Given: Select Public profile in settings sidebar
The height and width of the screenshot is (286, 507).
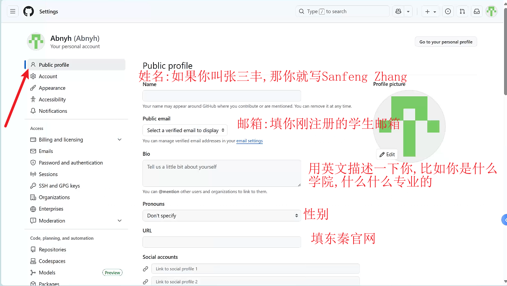Looking at the screenshot, I should (x=76, y=65).
